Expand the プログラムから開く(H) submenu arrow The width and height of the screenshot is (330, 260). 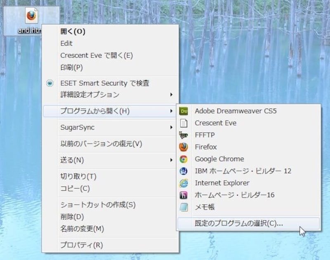click(x=171, y=111)
